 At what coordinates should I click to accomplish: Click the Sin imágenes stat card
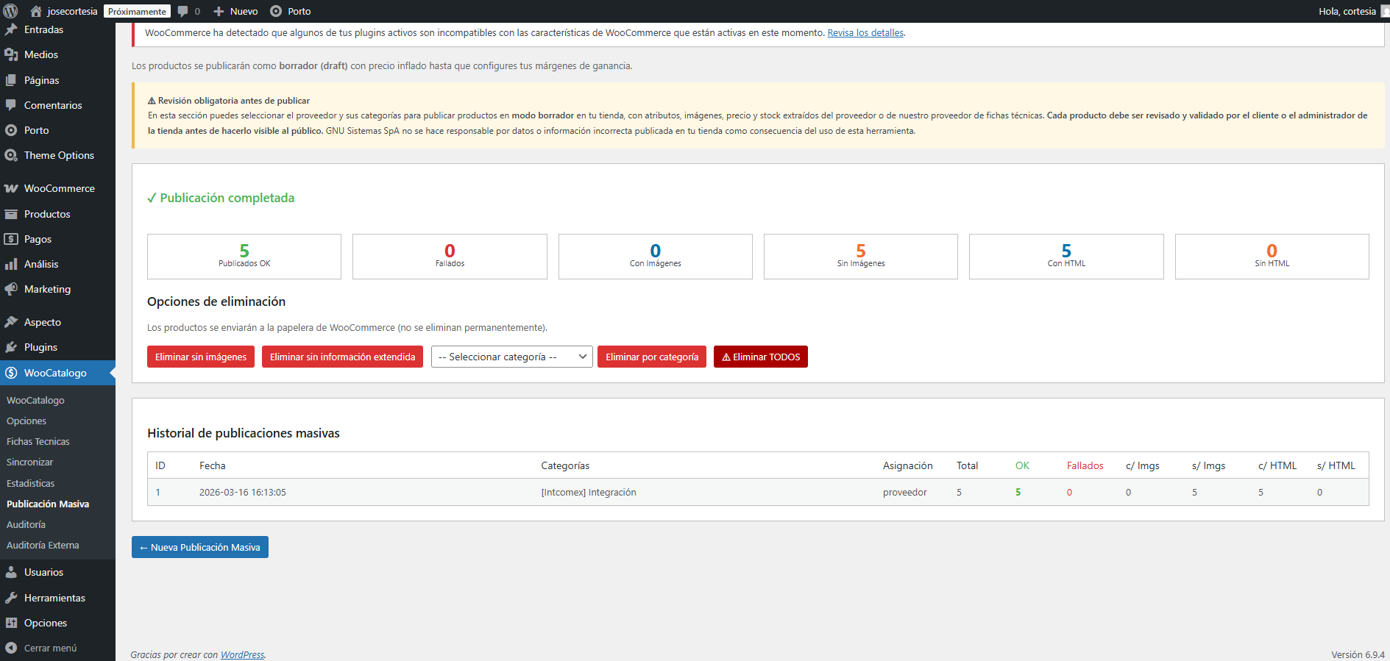point(861,257)
